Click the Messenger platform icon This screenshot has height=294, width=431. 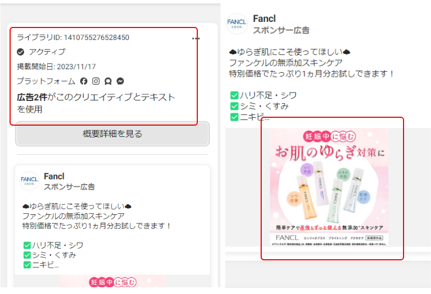tap(120, 81)
